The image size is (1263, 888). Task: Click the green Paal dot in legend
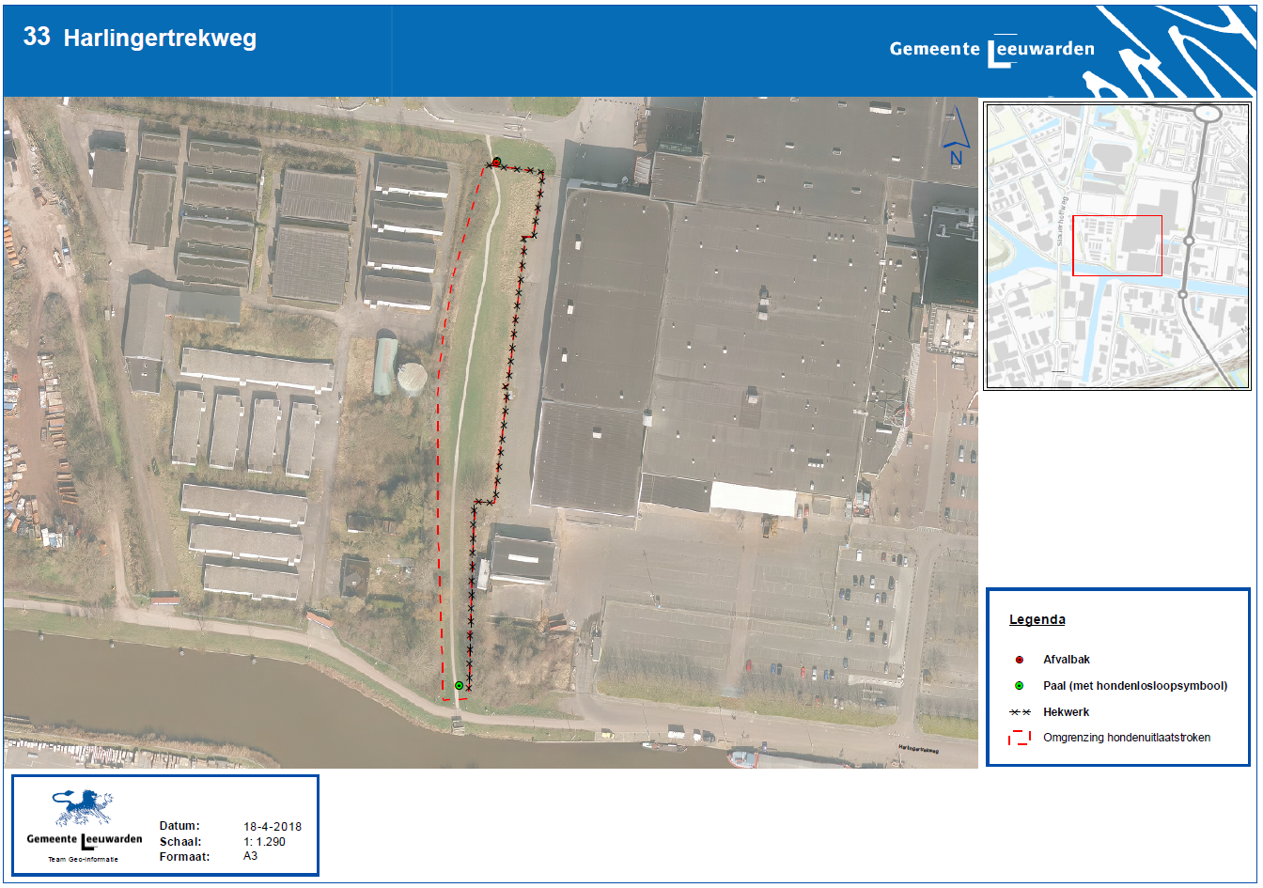(1019, 686)
